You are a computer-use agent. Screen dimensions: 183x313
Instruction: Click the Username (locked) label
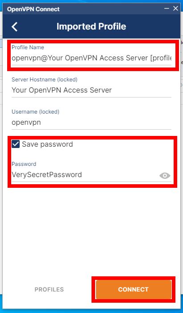coord(35,112)
